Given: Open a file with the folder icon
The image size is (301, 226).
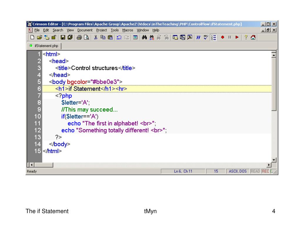Looking at the screenshot, I should [40, 37].
